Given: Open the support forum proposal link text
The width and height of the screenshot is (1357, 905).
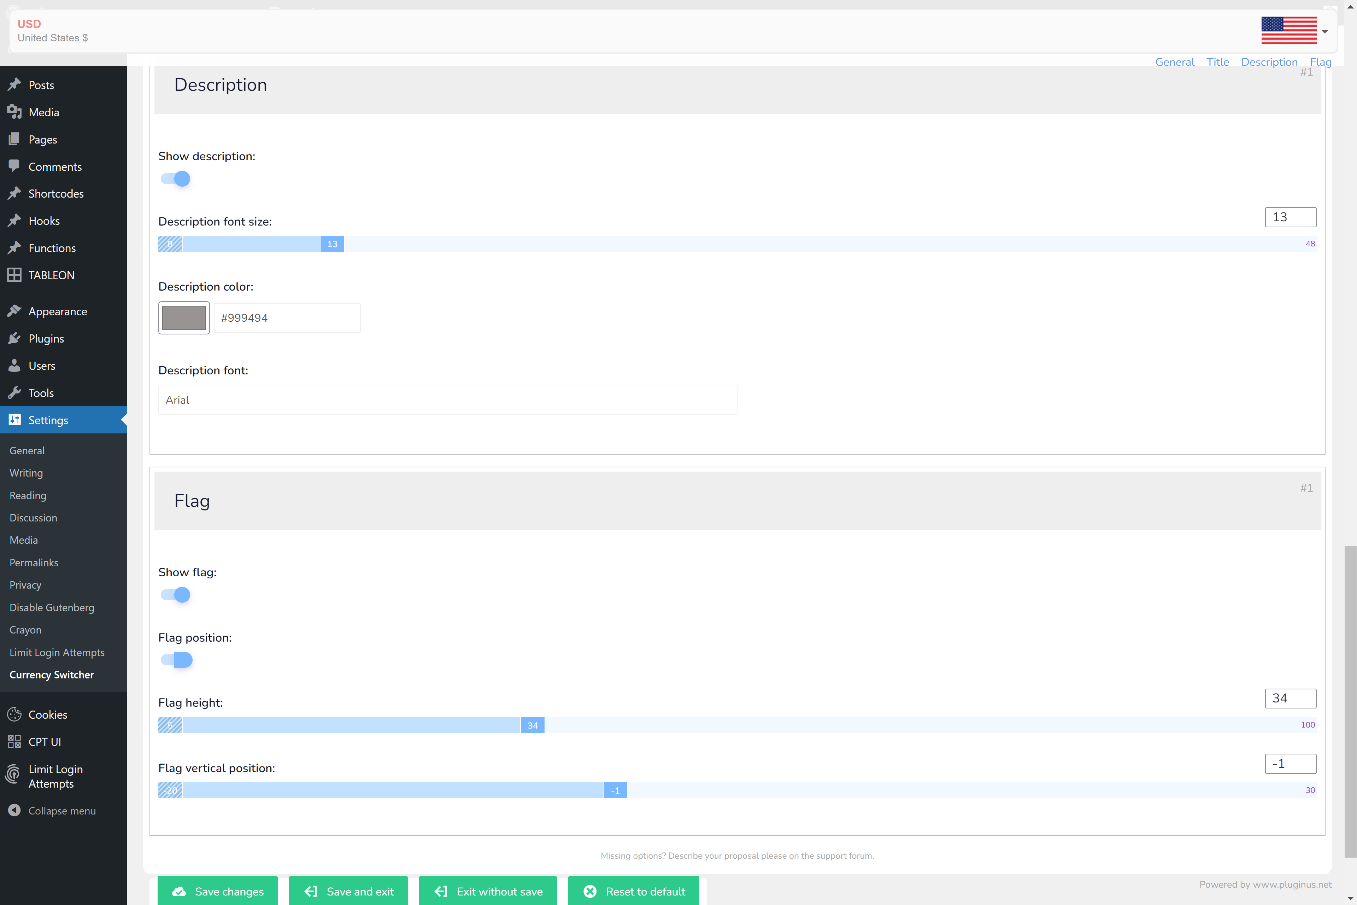Looking at the screenshot, I should [x=738, y=856].
